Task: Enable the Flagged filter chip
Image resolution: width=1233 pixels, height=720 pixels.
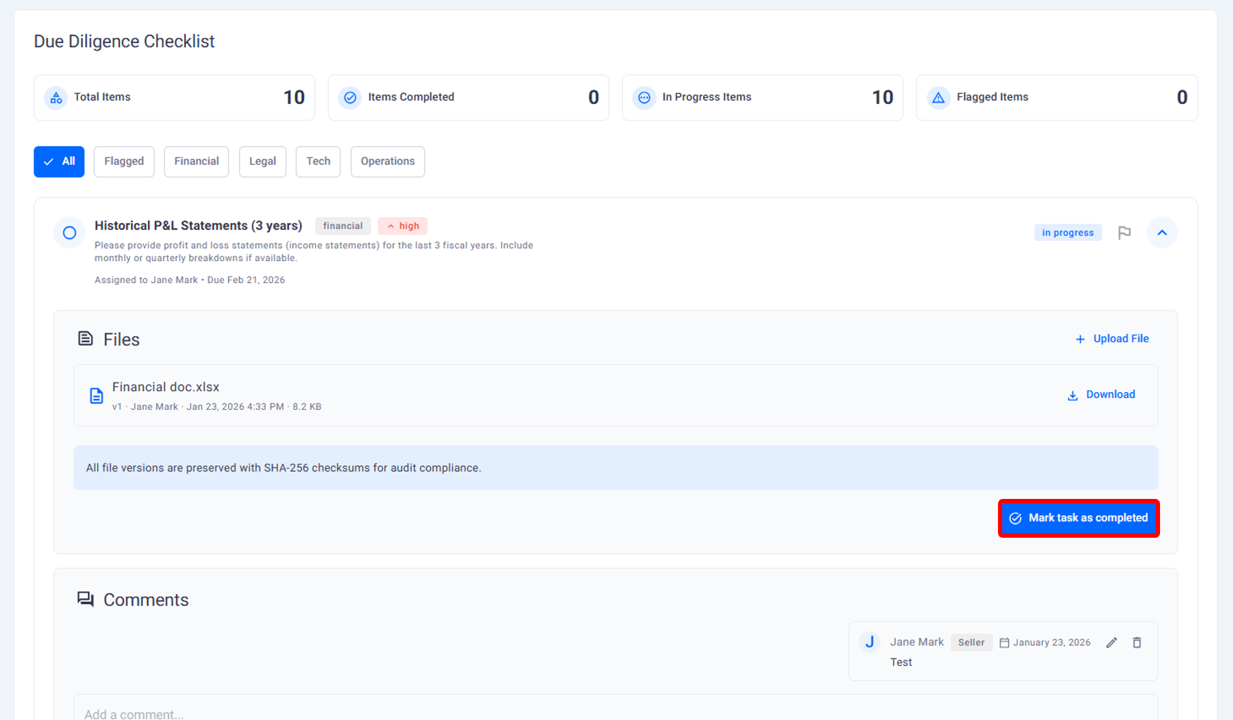Action: (x=124, y=161)
